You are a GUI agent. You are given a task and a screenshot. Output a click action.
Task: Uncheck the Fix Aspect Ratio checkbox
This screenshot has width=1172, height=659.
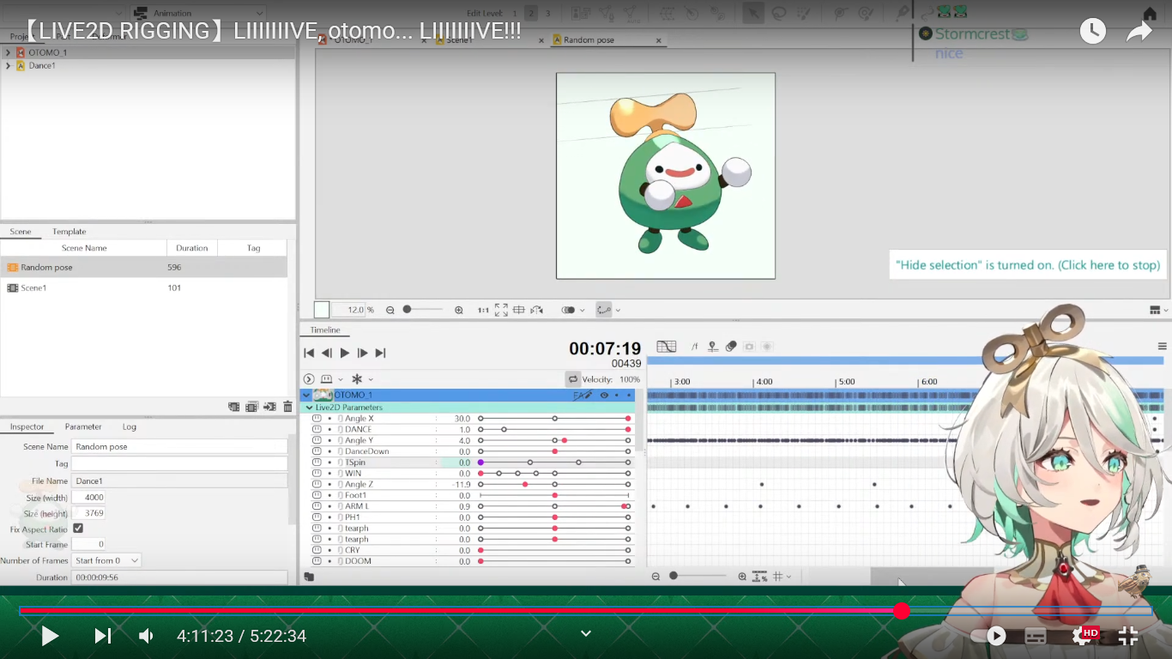click(78, 529)
